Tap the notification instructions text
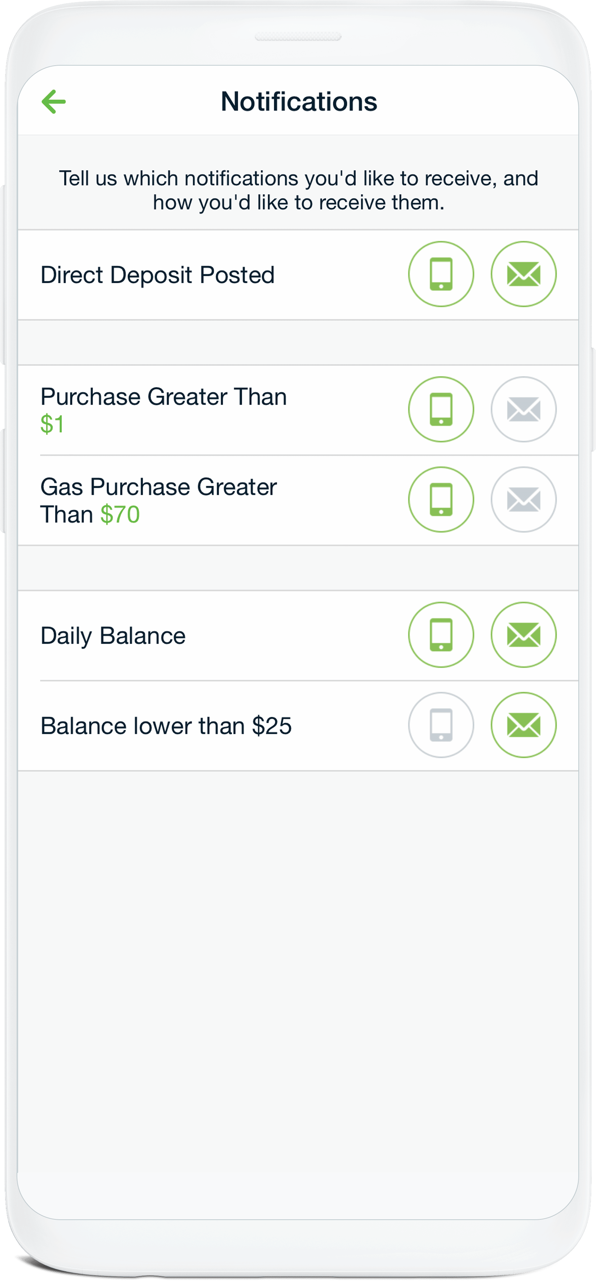Viewport: 596px width, 1281px height. coord(298,190)
